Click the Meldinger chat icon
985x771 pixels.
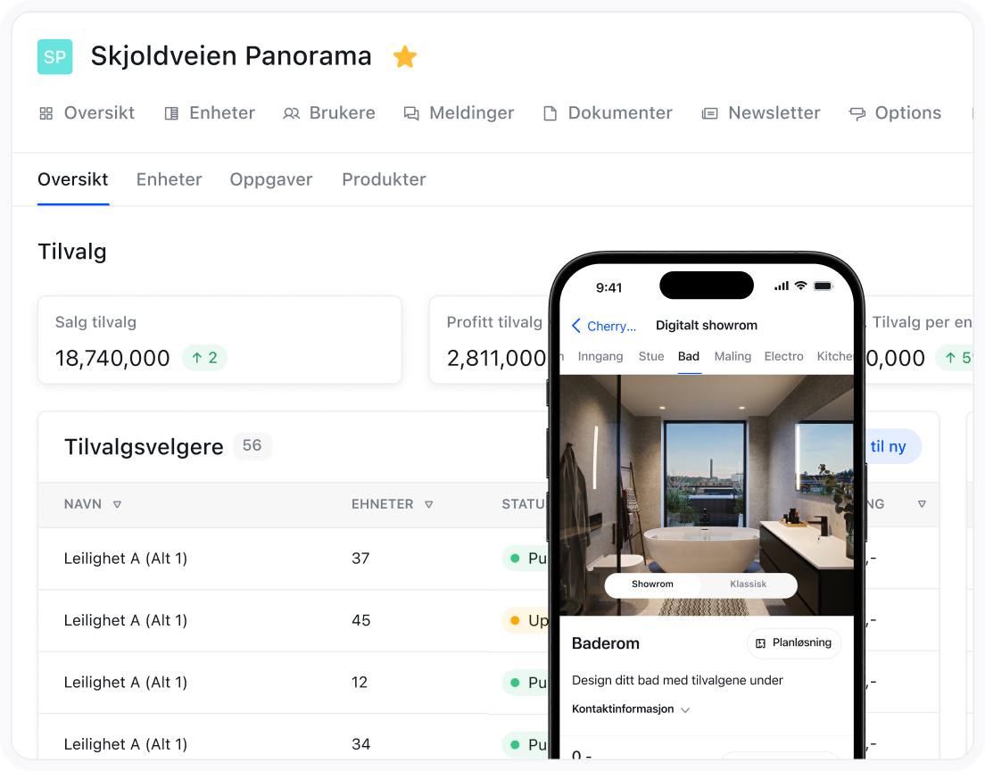click(411, 113)
